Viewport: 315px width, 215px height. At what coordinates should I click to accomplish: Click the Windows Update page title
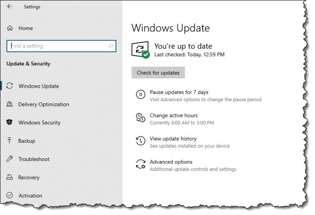point(171,28)
